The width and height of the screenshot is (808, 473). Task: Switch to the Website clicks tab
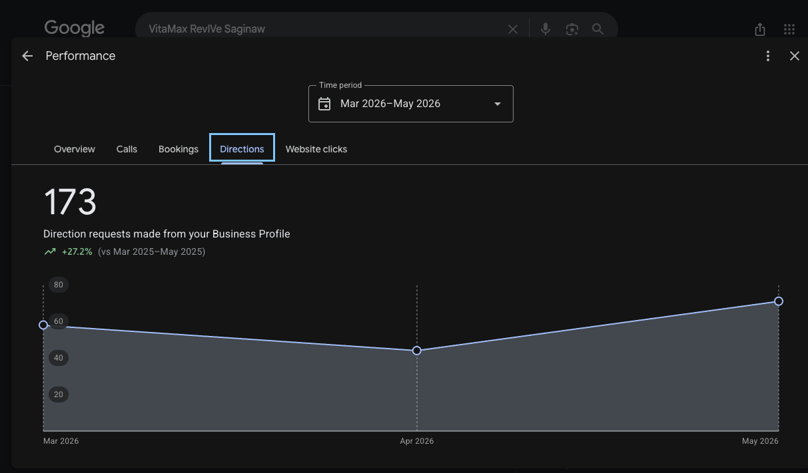[316, 149]
